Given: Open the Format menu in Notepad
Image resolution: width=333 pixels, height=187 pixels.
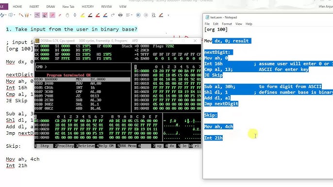Looking at the screenshot, I should [227, 24].
